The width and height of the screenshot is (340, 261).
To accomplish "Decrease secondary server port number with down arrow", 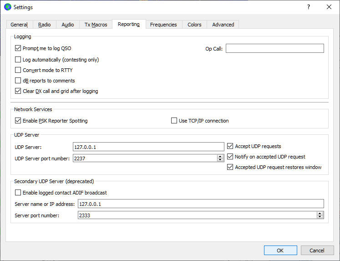I will click(320, 217).
